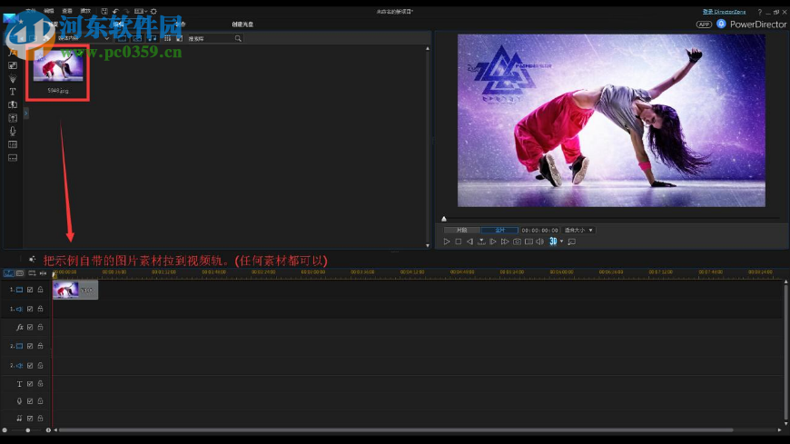The height and width of the screenshot is (444, 790).
Task: Switch to timeline view icon
Action: [8, 273]
